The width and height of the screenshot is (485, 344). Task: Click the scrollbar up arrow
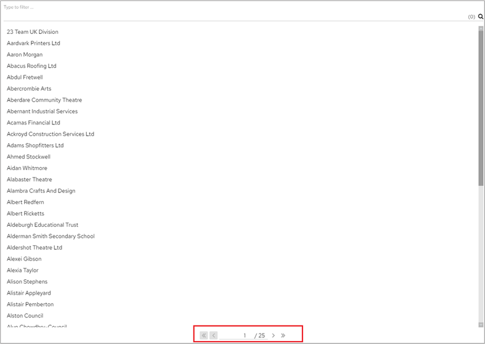481,28
